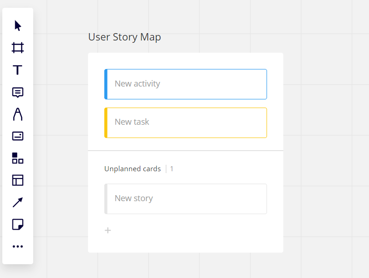Open the Templates layout tool

tap(18, 180)
